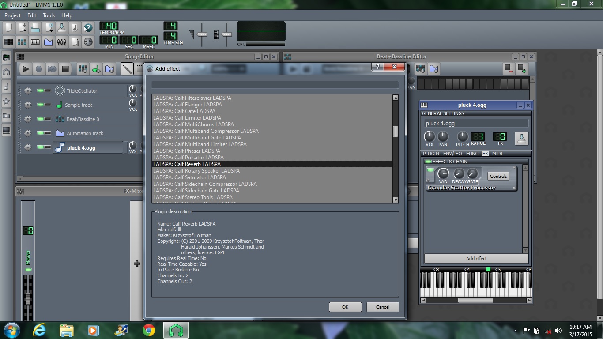Screen dimensions: 603x339
Task: Open the Project Notes window
Action: point(75,42)
